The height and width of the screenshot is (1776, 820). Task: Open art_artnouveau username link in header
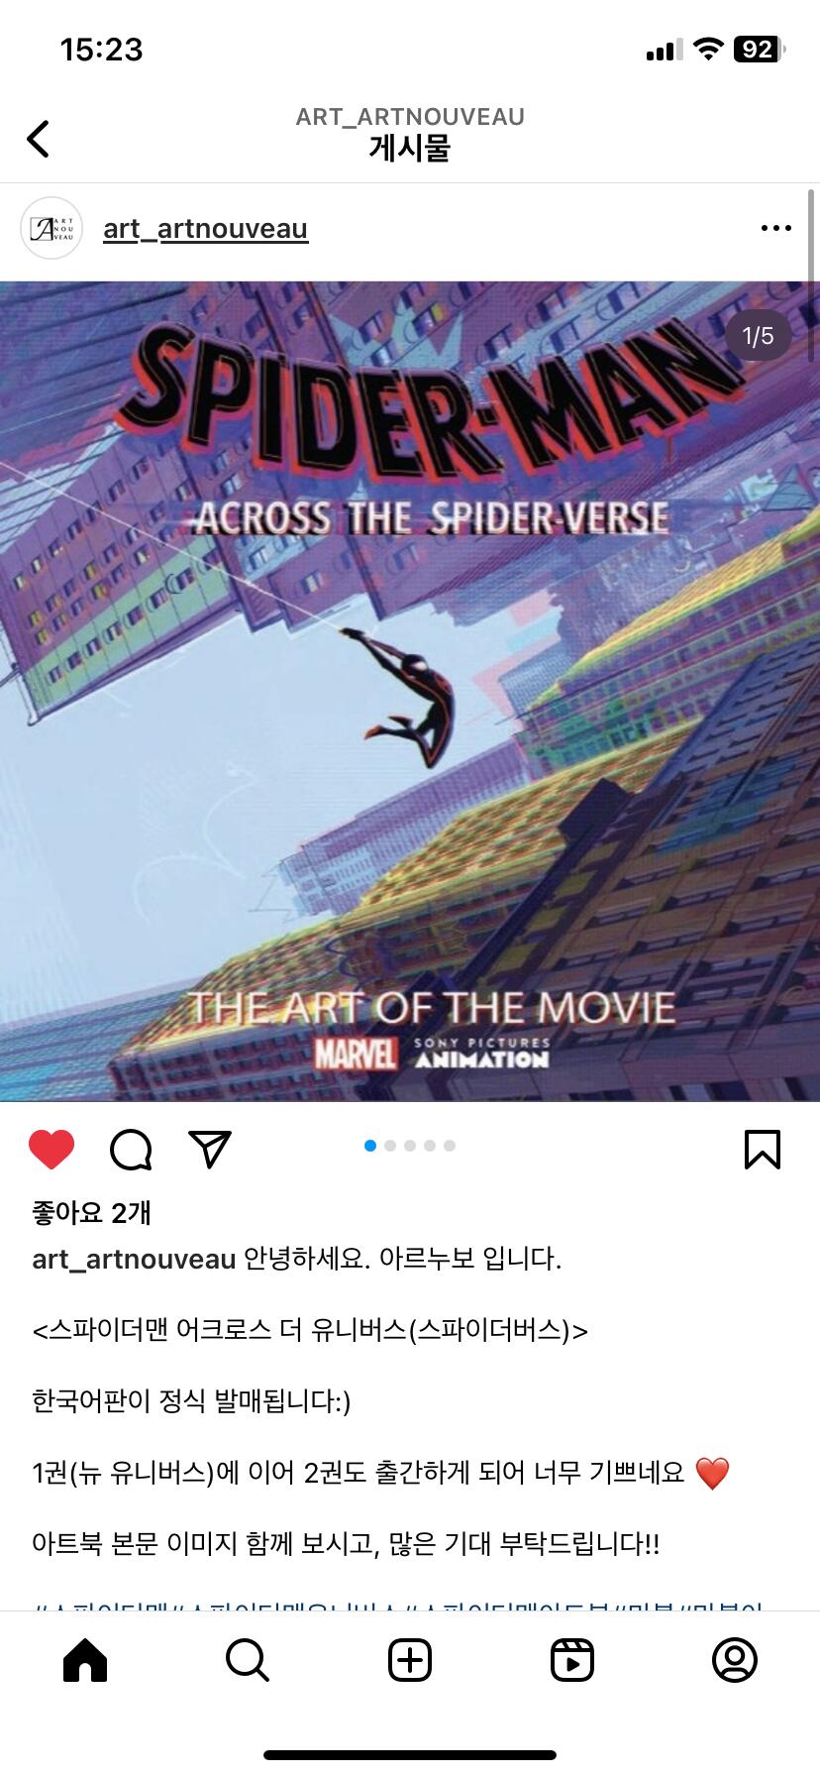click(x=206, y=229)
